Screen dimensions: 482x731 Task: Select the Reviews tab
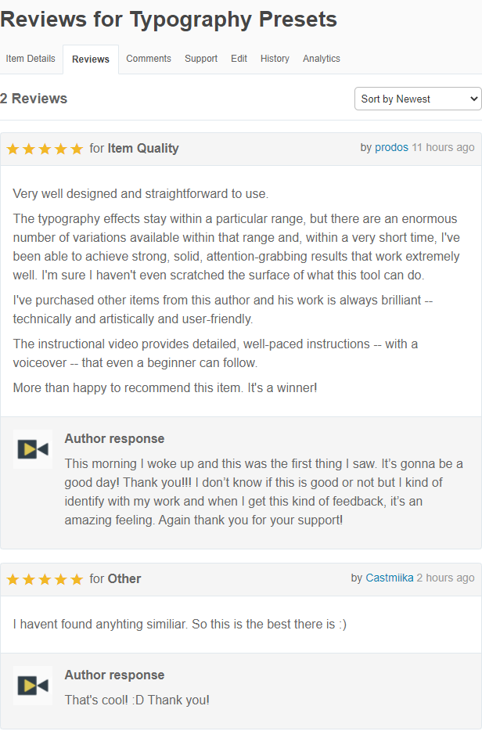(x=91, y=59)
